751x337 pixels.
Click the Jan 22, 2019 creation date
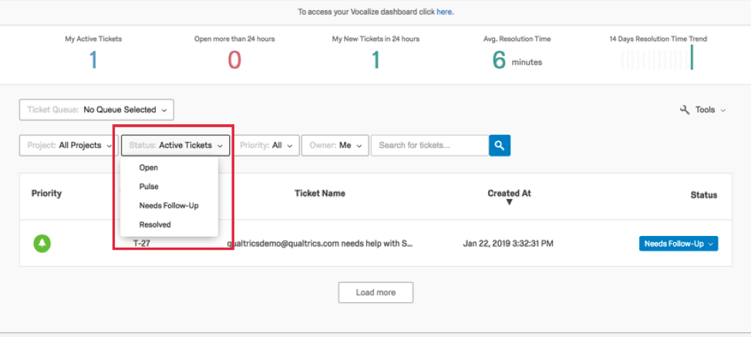pos(507,244)
